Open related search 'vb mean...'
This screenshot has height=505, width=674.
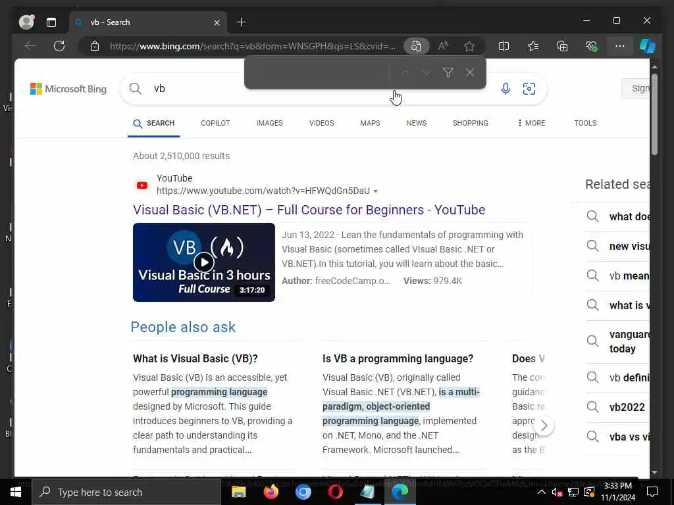(x=617, y=276)
